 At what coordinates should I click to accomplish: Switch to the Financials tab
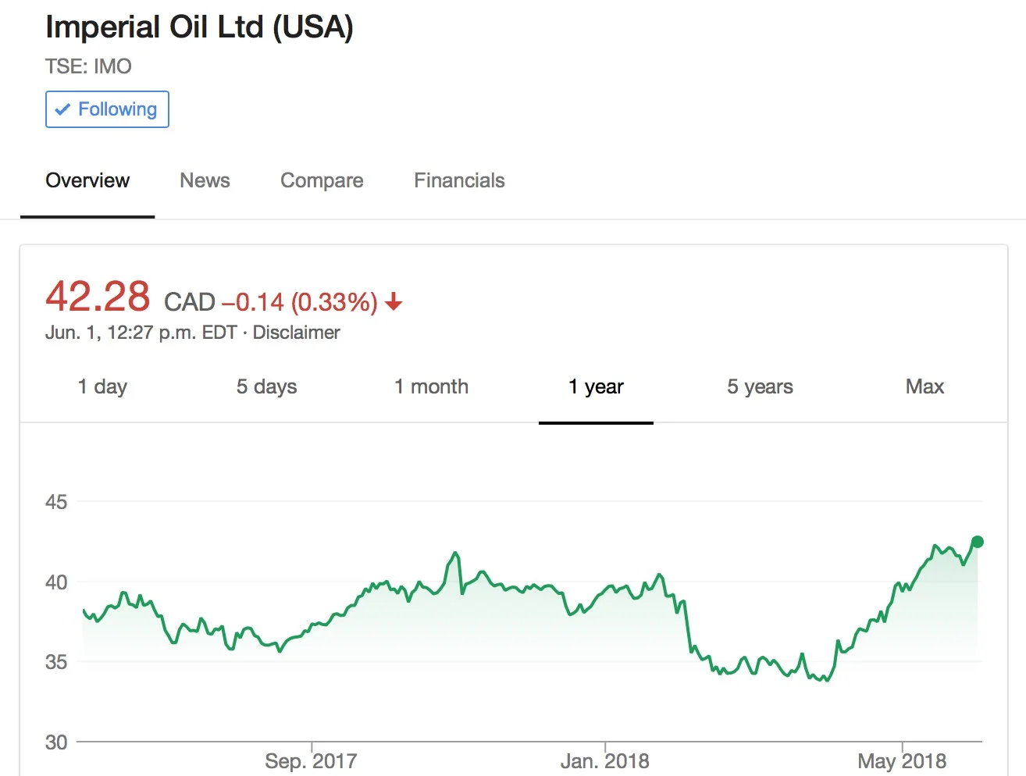[x=459, y=180]
